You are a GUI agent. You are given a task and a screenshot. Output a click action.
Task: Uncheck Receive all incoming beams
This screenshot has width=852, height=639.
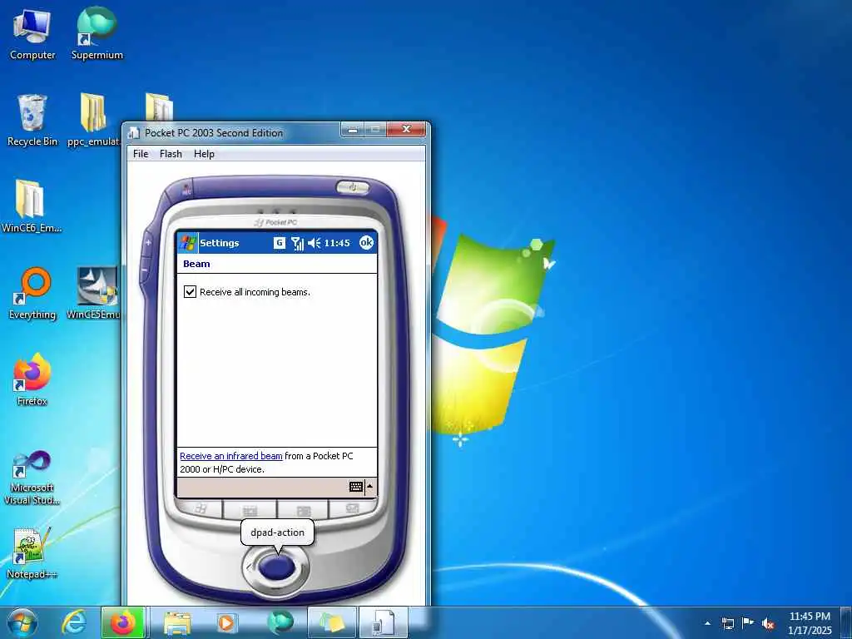pos(190,292)
